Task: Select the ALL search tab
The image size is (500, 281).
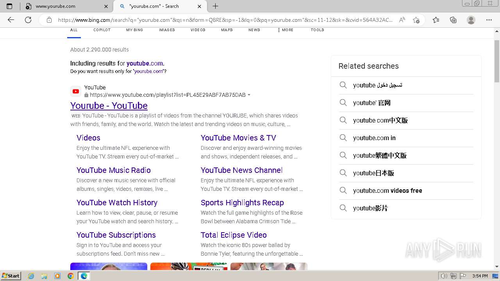Action: click(x=74, y=30)
